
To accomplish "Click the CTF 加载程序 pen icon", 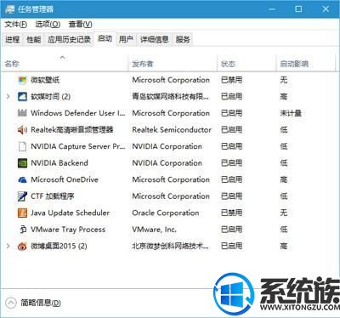I will tap(22, 196).
